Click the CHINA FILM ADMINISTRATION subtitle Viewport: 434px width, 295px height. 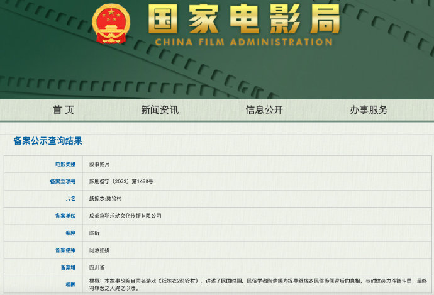244,42
